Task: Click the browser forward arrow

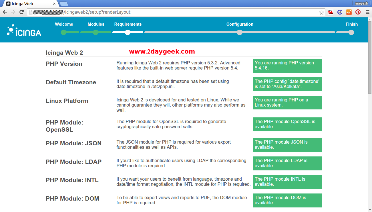Action: pos(13,12)
